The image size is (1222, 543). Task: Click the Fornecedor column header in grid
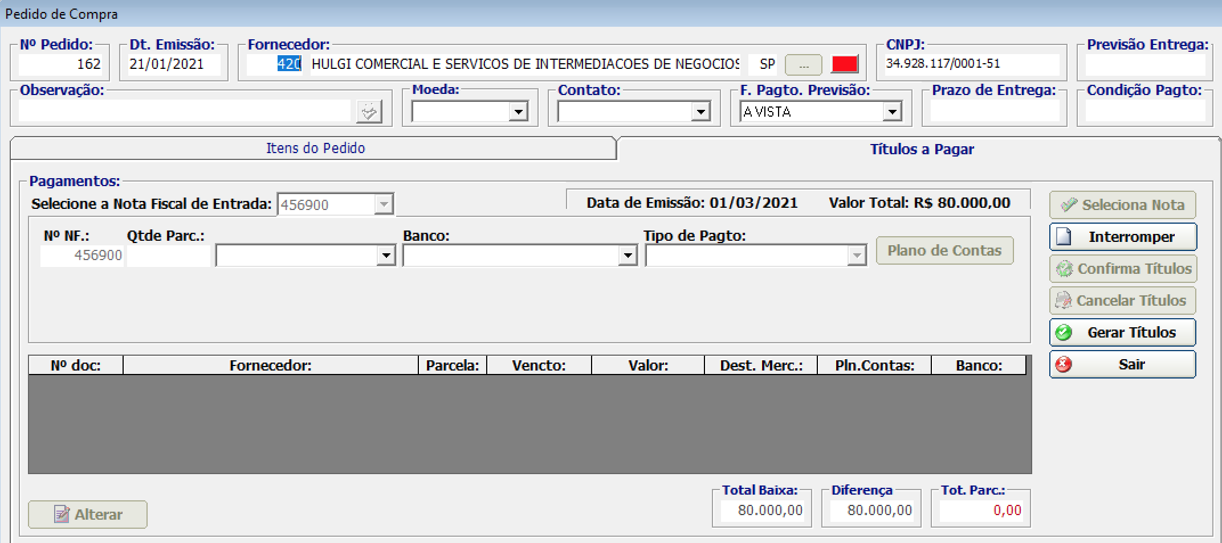(x=271, y=365)
